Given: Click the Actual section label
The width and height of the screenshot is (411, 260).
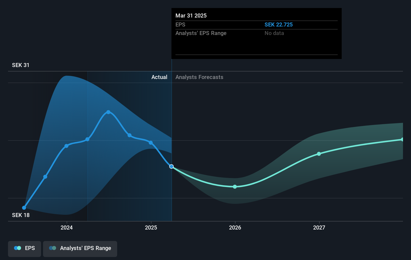Looking at the screenshot, I should tap(159, 77).
